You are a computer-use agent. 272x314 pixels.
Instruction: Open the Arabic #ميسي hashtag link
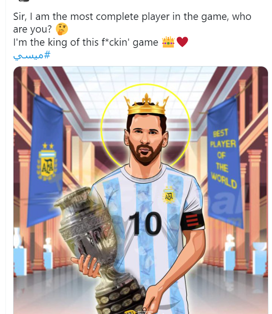[32, 55]
